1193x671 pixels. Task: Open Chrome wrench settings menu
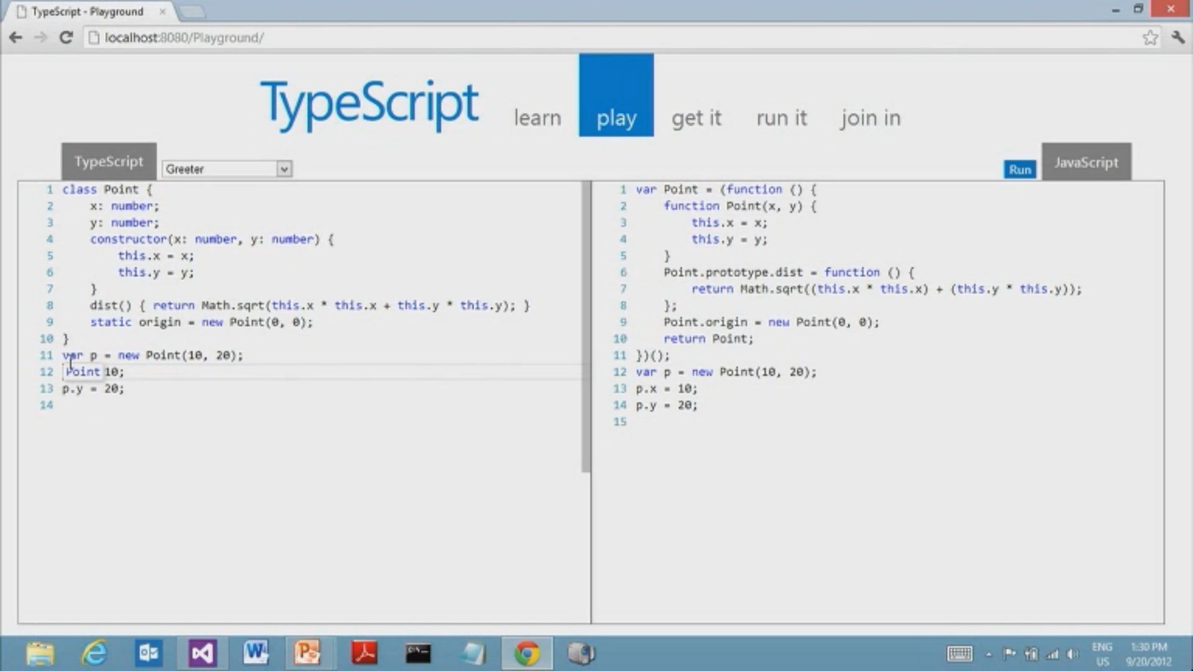pyautogui.click(x=1178, y=38)
